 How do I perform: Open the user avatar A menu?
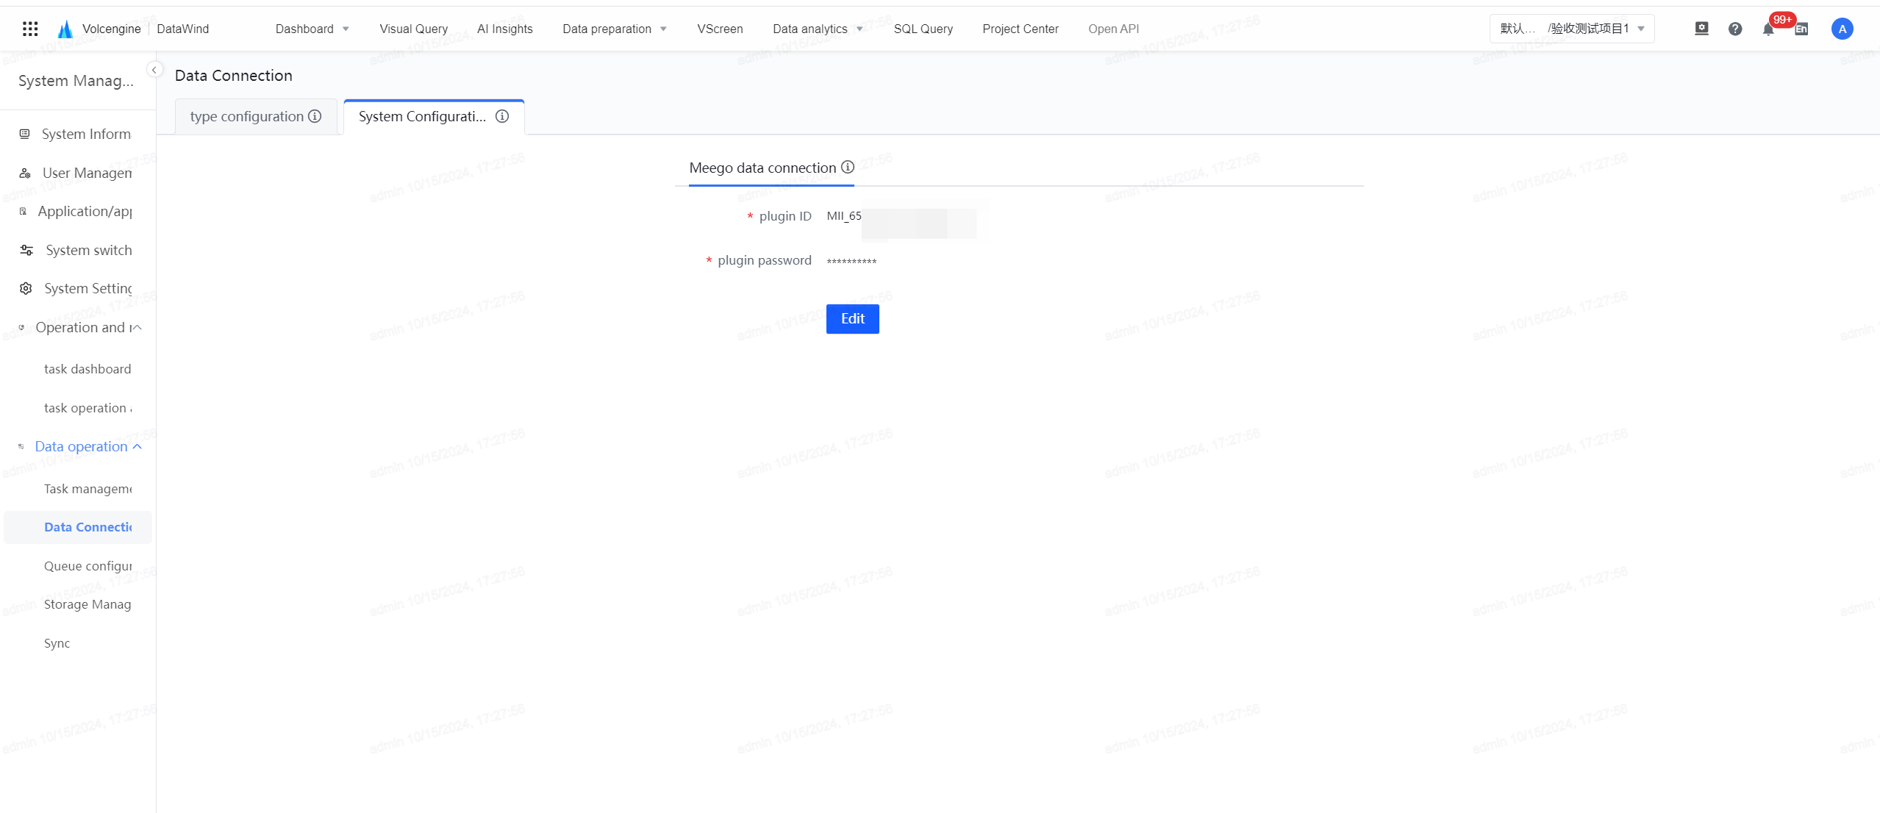pos(1842,29)
